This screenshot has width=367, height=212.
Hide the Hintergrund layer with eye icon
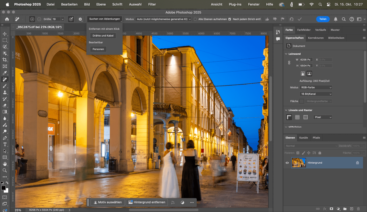(287, 163)
